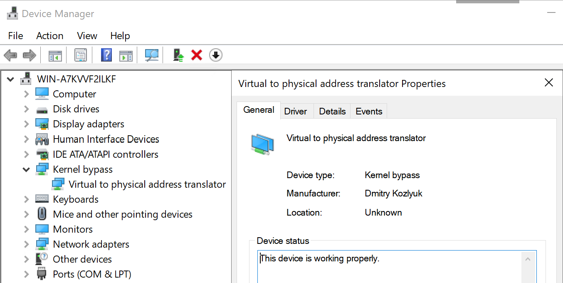The image size is (563, 283).
Task: Click the back navigation arrow
Action: 10,55
